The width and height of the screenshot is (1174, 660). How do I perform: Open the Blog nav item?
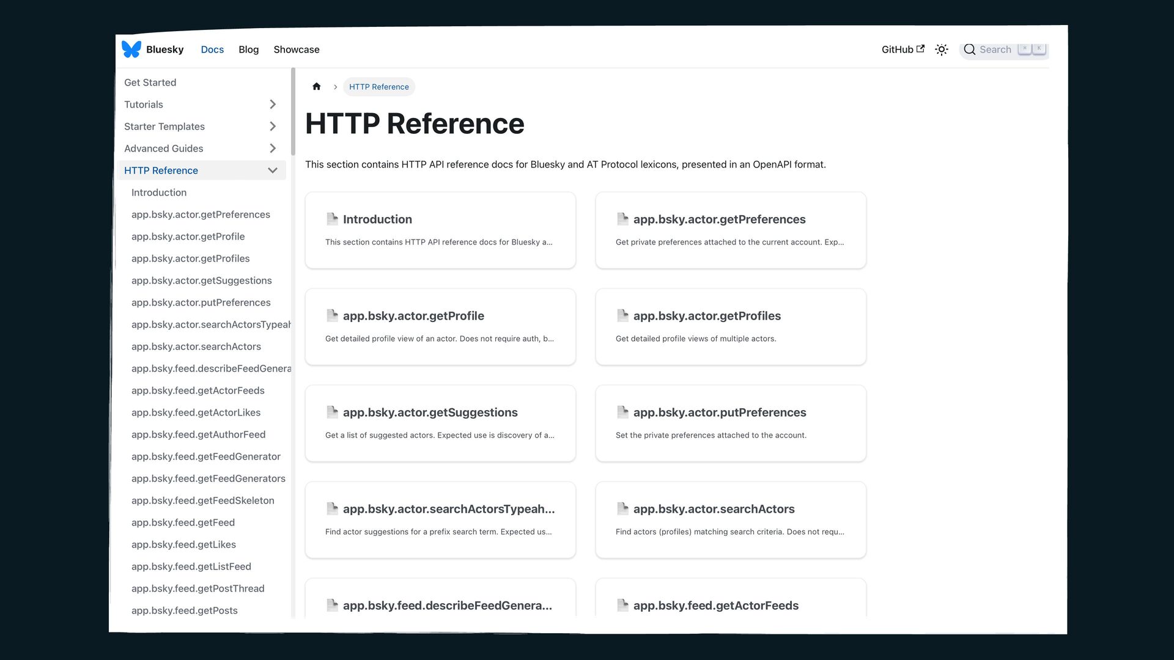(x=248, y=50)
